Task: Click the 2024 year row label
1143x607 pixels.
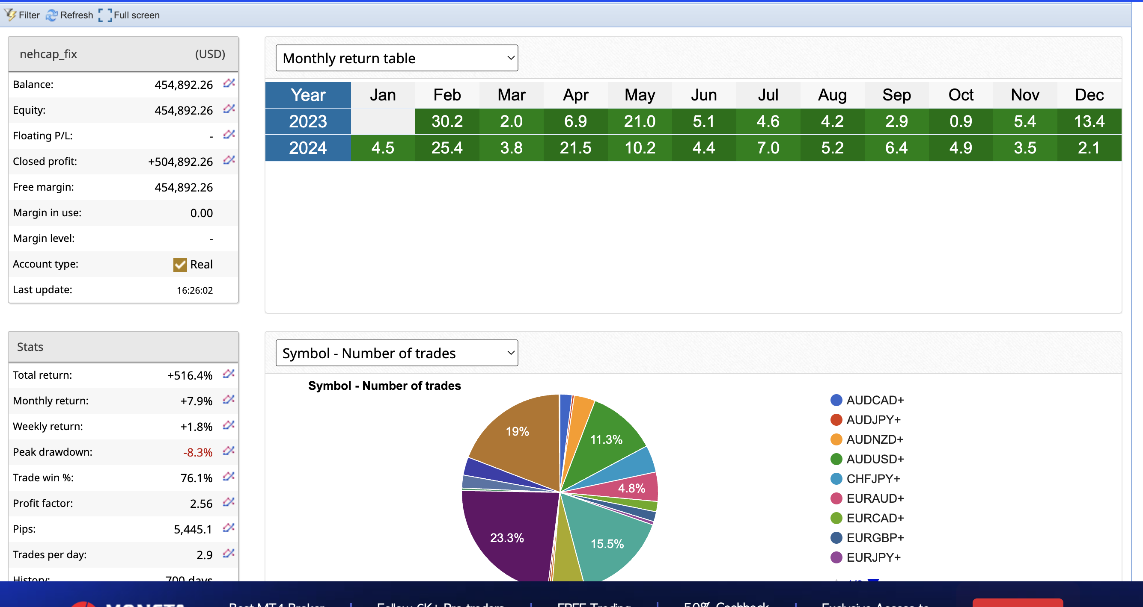Action: click(308, 147)
